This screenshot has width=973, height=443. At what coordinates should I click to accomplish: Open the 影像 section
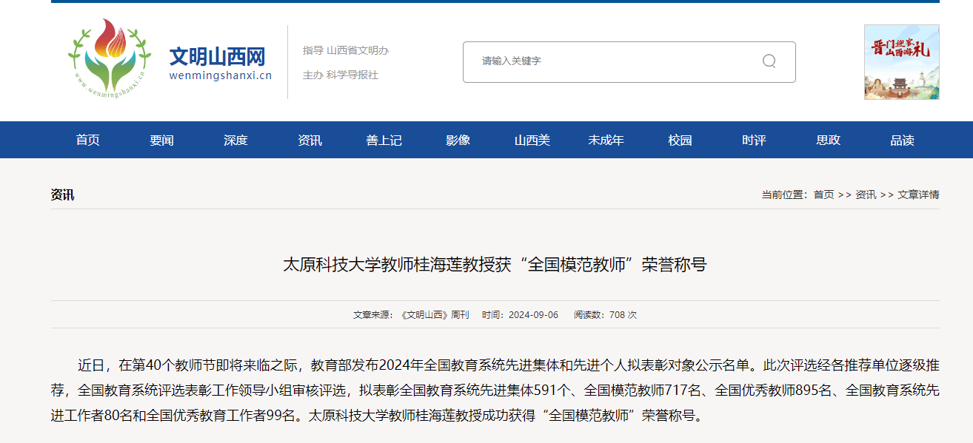click(458, 140)
